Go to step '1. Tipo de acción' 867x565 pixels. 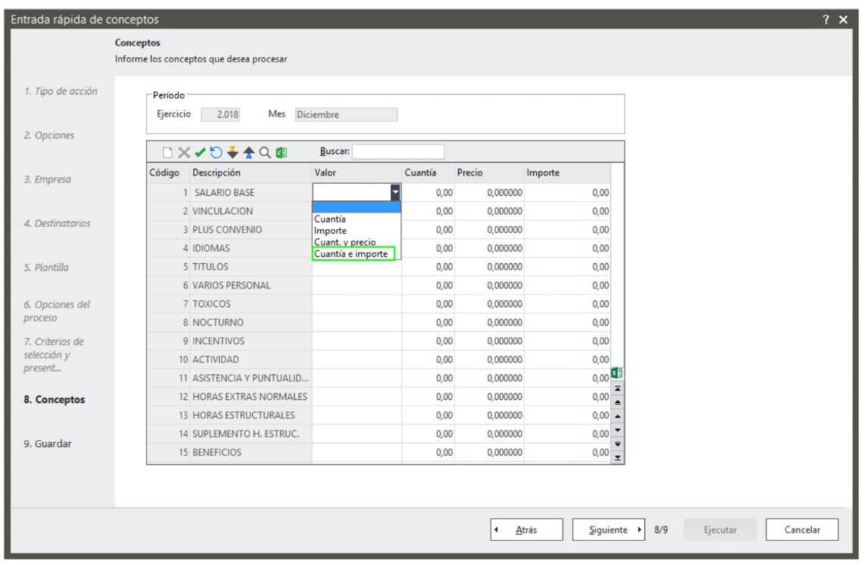[61, 91]
